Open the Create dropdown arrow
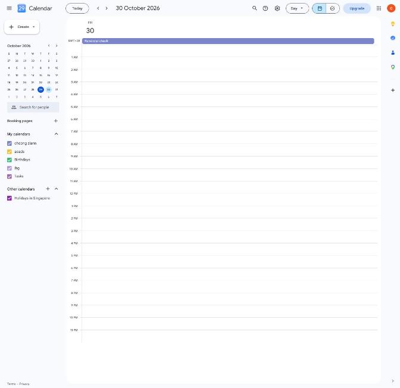 coord(33,27)
